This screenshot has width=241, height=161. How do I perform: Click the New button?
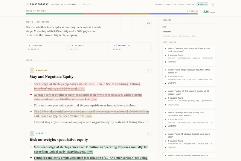click(x=148, y=23)
